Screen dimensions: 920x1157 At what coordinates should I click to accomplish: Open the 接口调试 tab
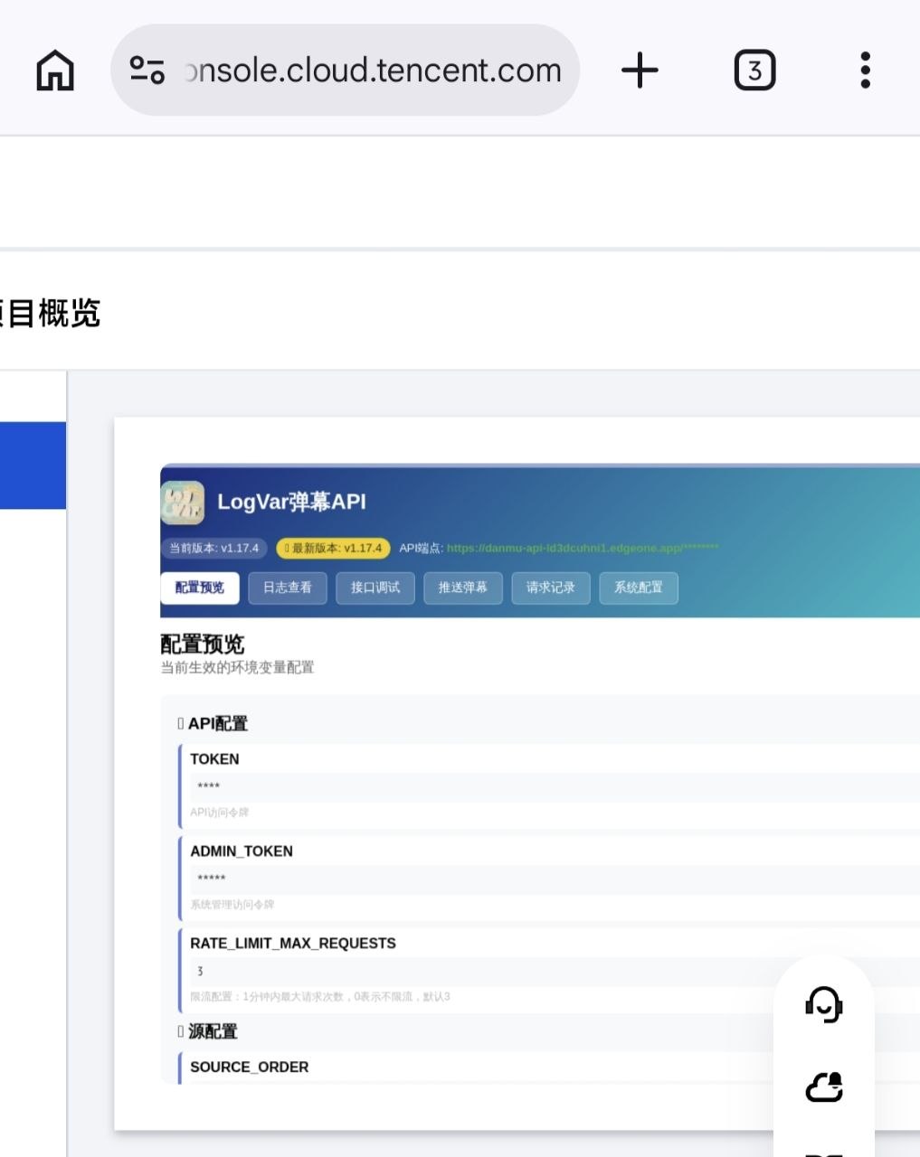click(x=375, y=588)
